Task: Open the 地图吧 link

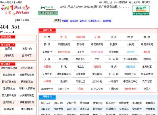Action: click(47, 67)
